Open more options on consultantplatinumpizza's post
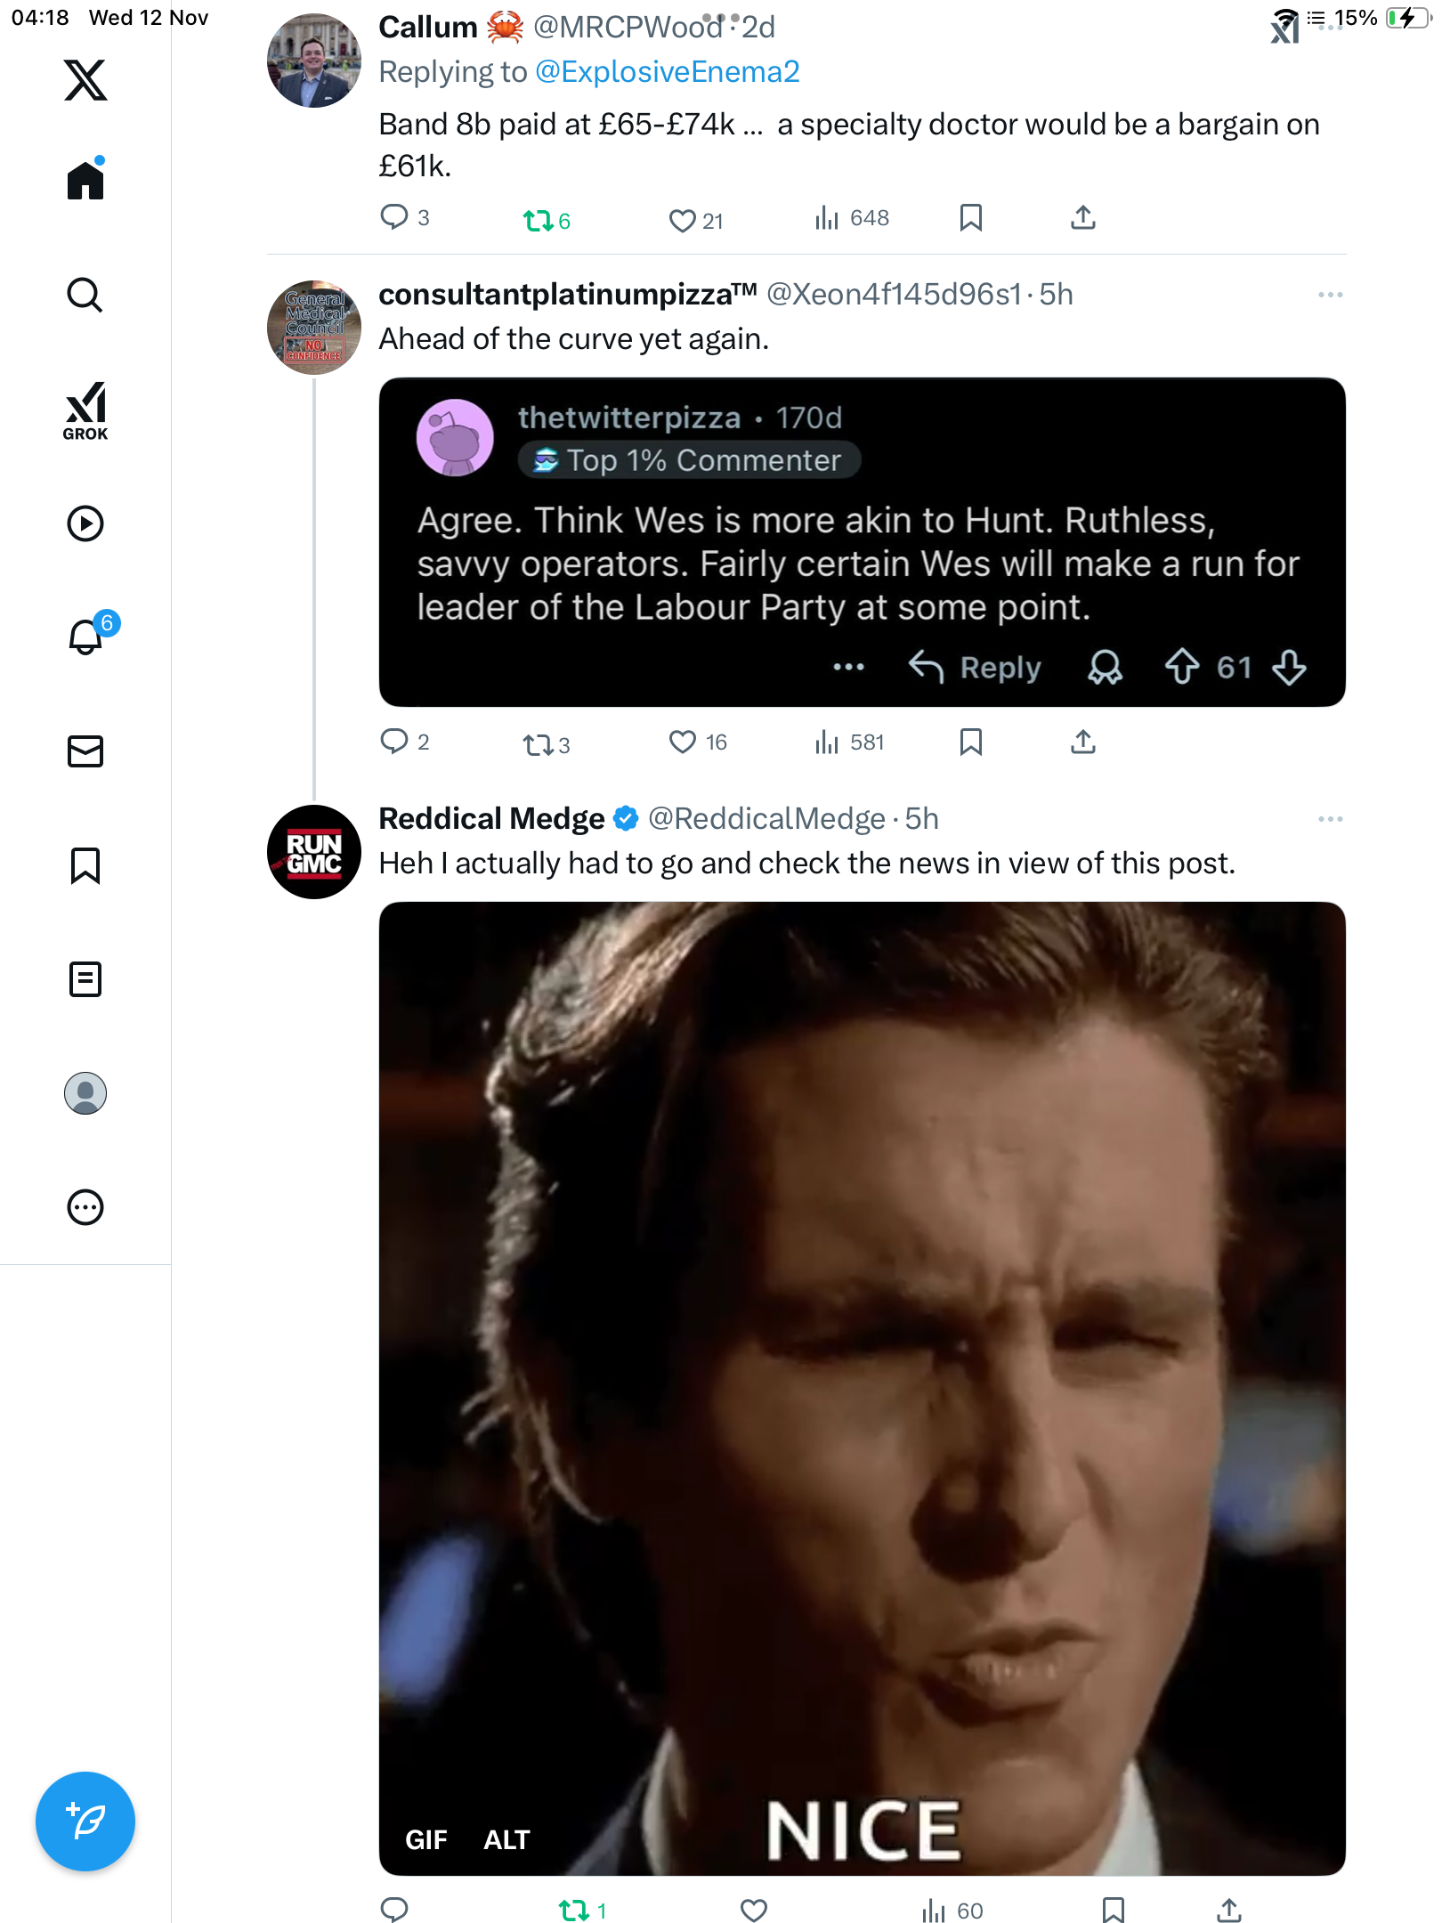 pyautogui.click(x=1330, y=295)
